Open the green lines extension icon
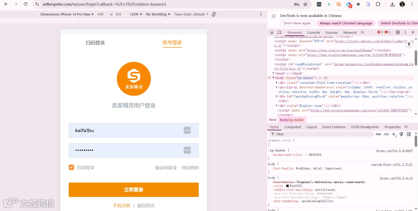Image resolution: width=418 pixels, height=211 pixels. click(329, 4)
